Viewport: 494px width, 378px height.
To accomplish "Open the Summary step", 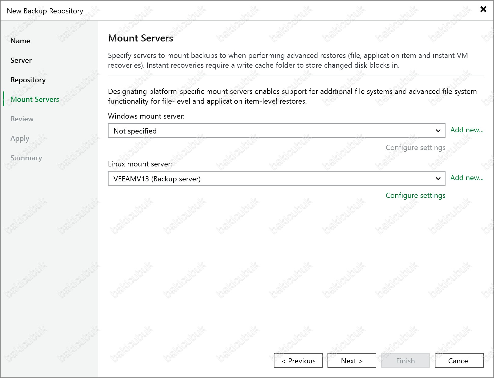I will [x=26, y=158].
